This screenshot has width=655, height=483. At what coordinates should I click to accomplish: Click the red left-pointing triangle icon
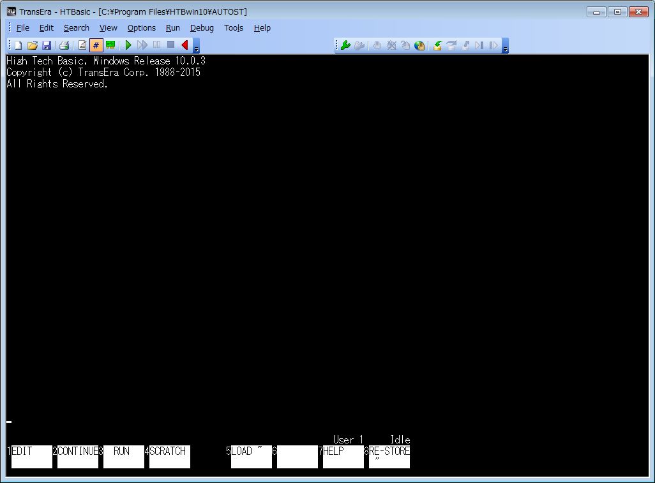[184, 45]
